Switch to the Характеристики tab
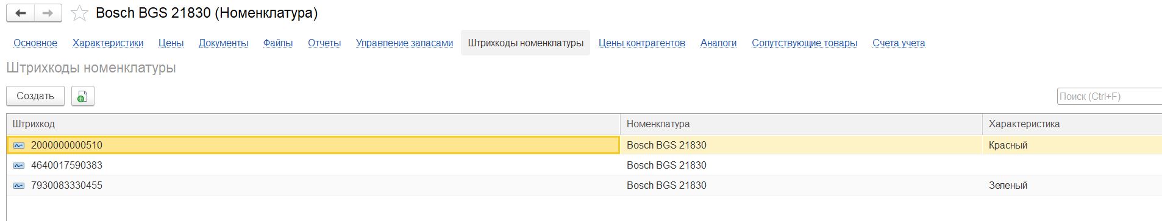Screen dimensions: 1162x221 click(108, 43)
